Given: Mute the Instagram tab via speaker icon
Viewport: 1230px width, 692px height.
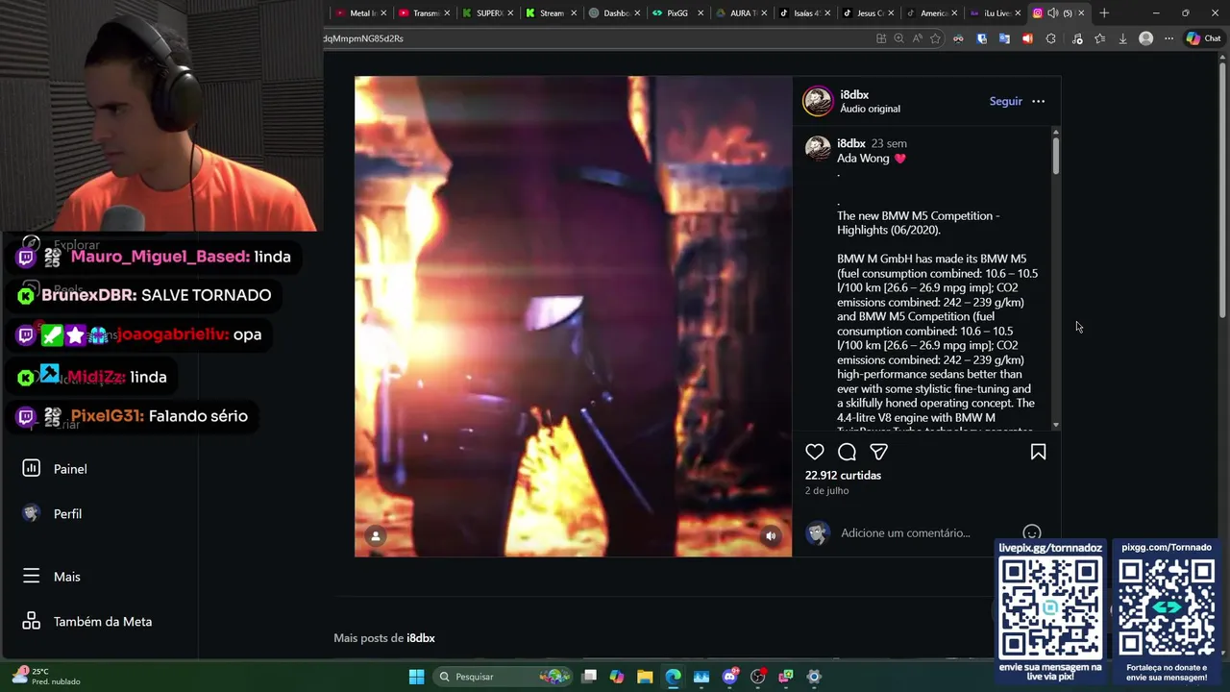Looking at the screenshot, I should pyautogui.click(x=1052, y=12).
